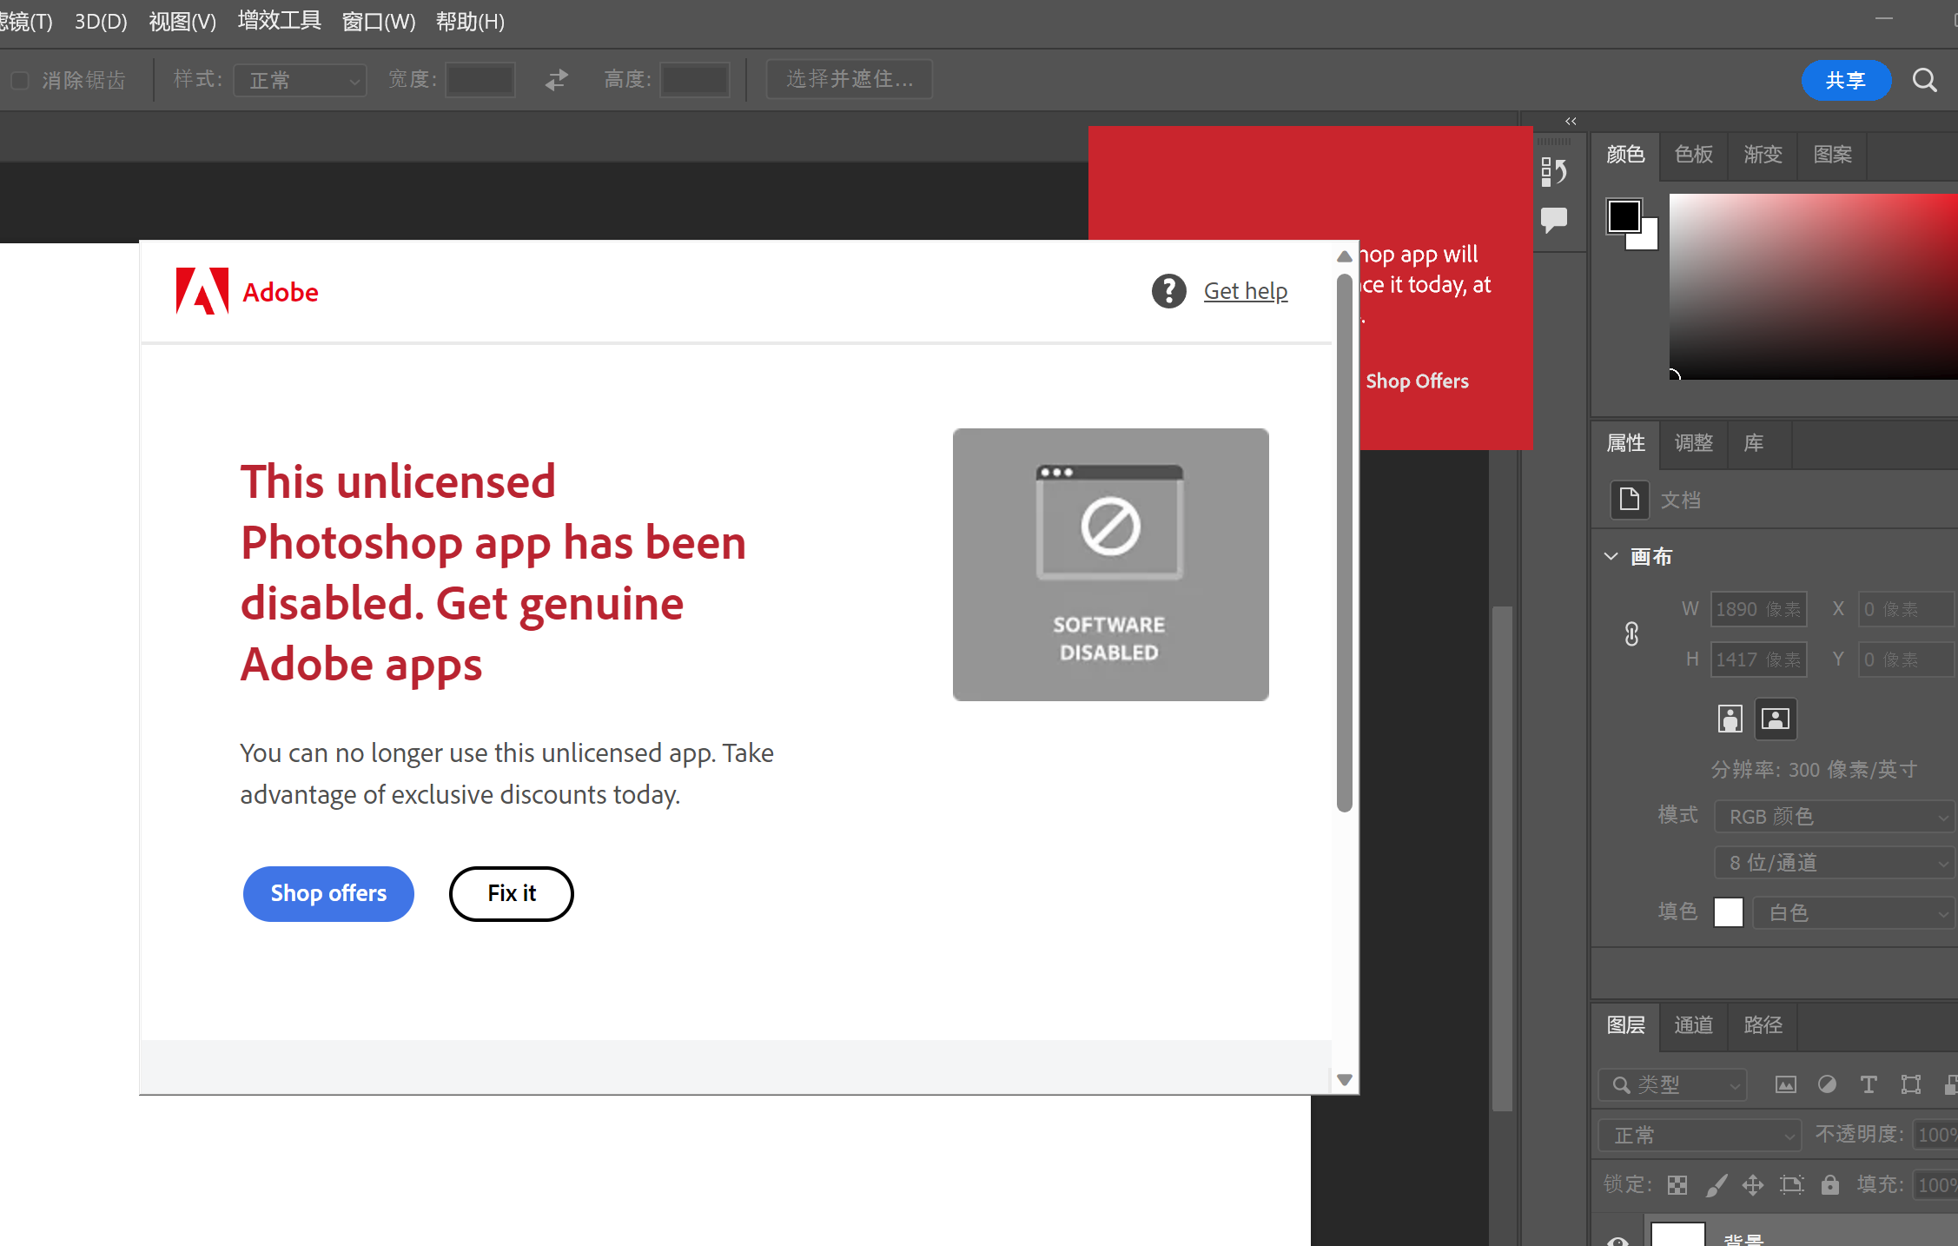The width and height of the screenshot is (1958, 1246).
Task: Open the layer filter 类型 dropdown
Action: [x=1672, y=1084]
